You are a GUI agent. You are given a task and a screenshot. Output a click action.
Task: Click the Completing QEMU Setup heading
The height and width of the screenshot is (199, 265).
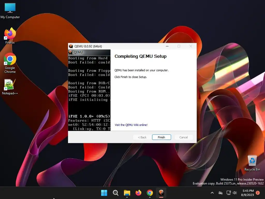141,56
